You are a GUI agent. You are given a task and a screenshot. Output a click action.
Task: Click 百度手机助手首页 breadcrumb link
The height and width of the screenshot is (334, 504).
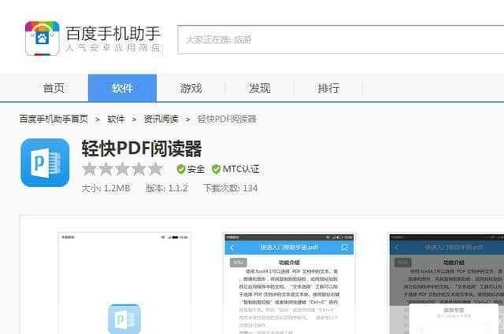[54, 119]
